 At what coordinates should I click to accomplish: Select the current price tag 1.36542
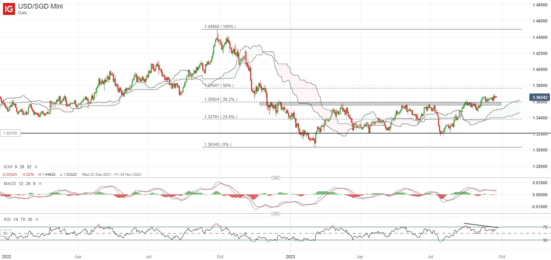[x=539, y=98]
